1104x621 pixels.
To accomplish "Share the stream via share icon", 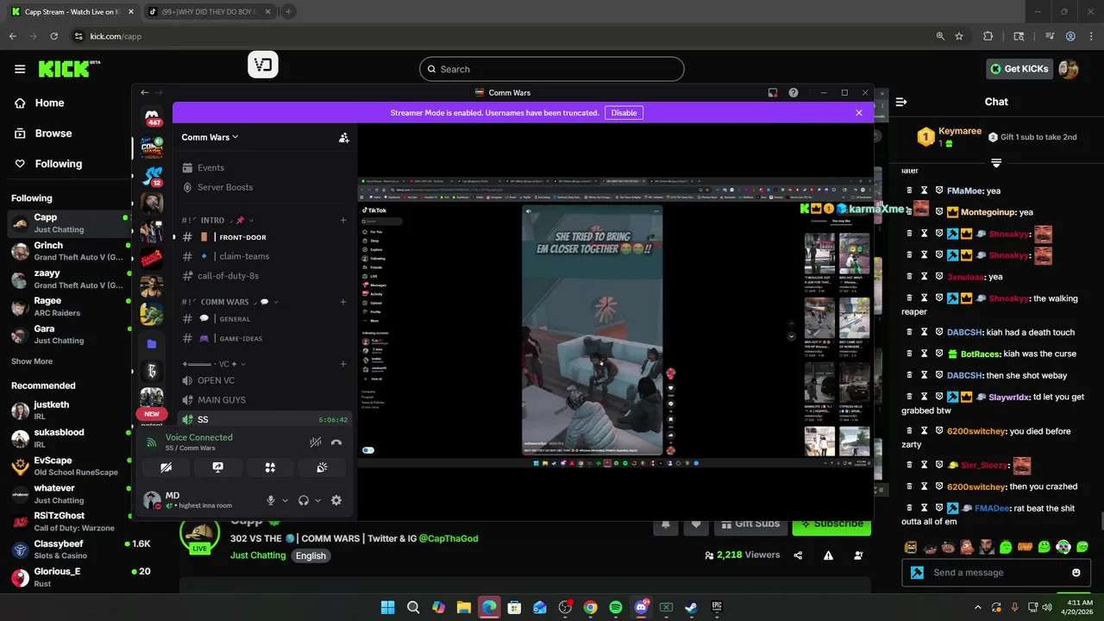I will point(798,555).
